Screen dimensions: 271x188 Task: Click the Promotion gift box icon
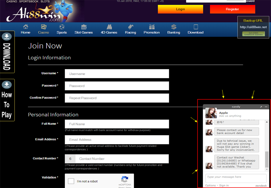pyautogui.click(x=152, y=27)
